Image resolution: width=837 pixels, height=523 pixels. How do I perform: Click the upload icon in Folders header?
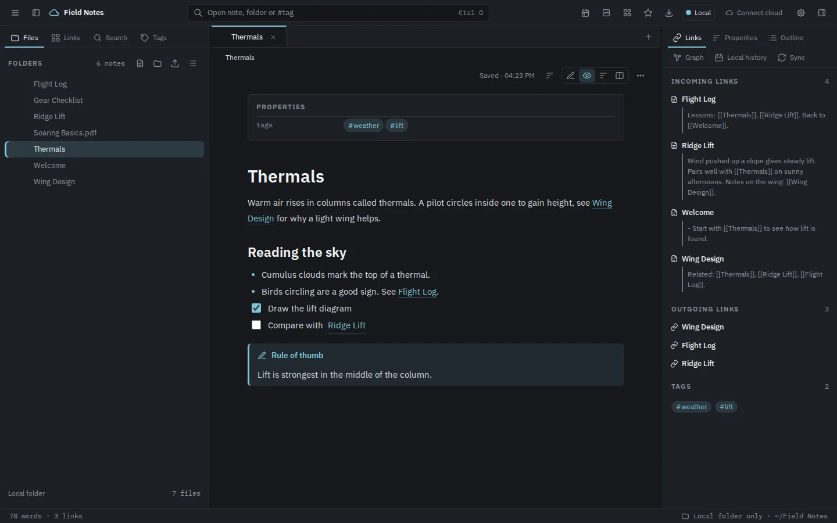tap(175, 63)
